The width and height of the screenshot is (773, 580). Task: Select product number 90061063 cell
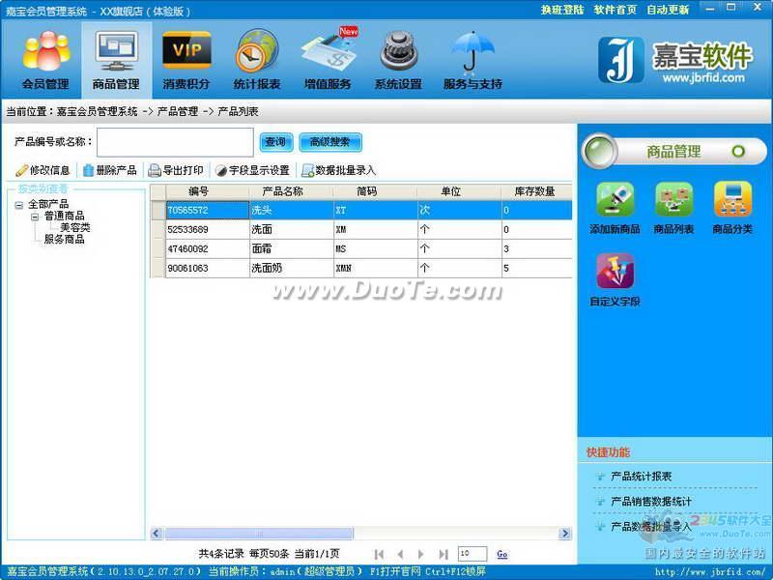[208, 268]
